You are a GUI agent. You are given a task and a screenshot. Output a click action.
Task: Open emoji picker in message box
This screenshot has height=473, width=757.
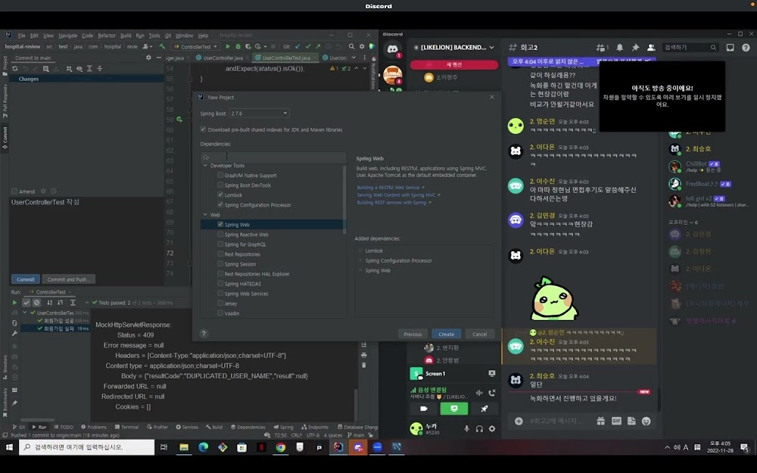646,422
